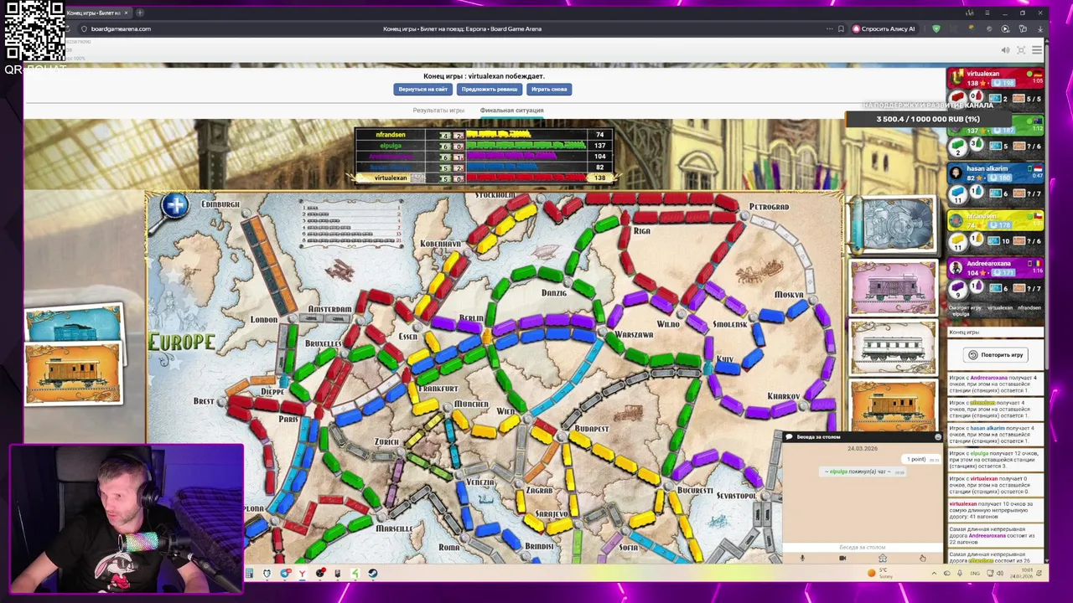The width and height of the screenshot is (1073, 603).
Task: Select the 'Финальная ситуация' tab
Action: point(512,111)
